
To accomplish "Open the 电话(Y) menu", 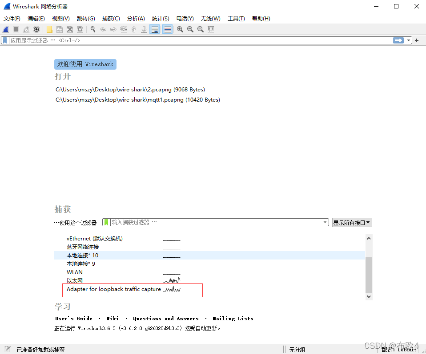I will point(185,19).
